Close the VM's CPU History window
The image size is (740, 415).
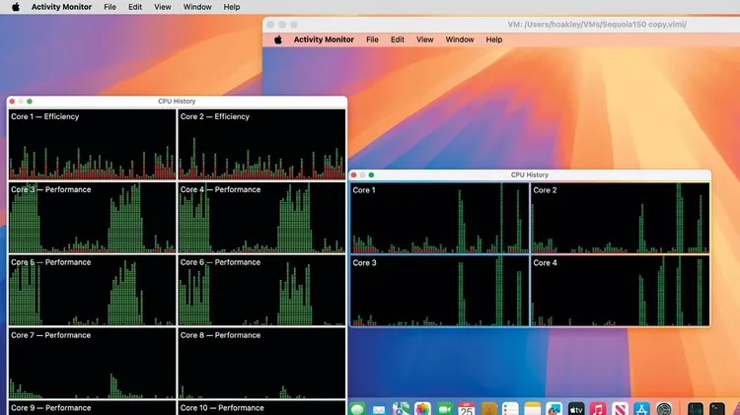tap(353, 174)
